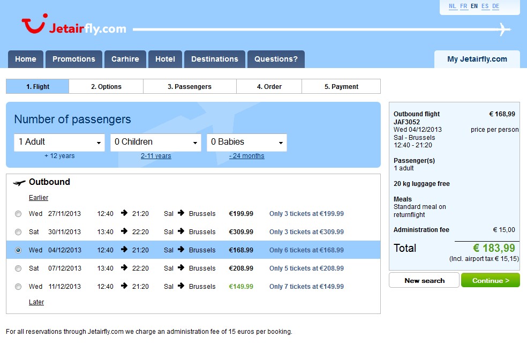Screen dimensions: 527x344
Task: Click the 2-11 years link
Action: pyautogui.click(x=156, y=156)
